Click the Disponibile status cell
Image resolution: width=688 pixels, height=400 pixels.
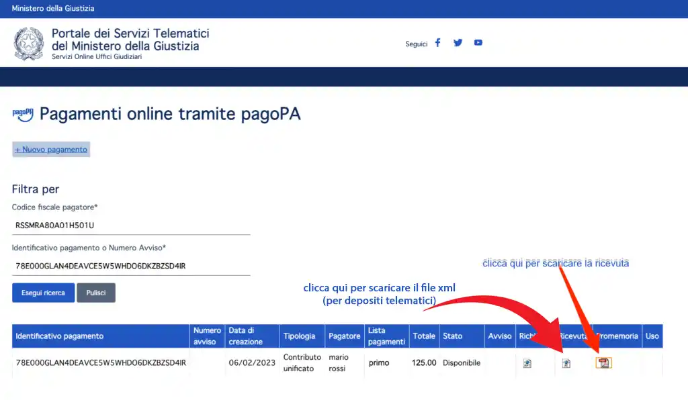click(x=462, y=362)
